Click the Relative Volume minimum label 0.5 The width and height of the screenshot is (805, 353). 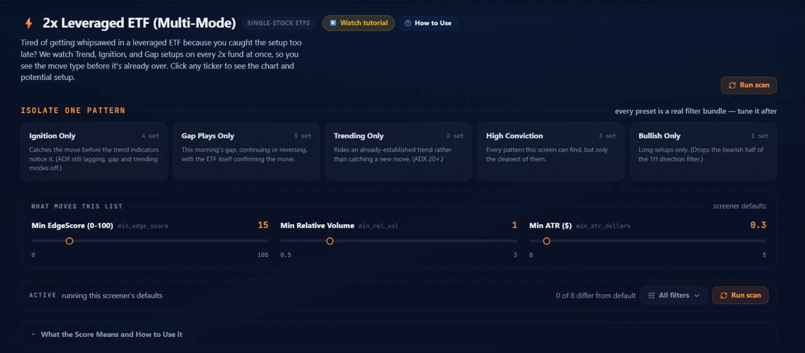pos(285,255)
